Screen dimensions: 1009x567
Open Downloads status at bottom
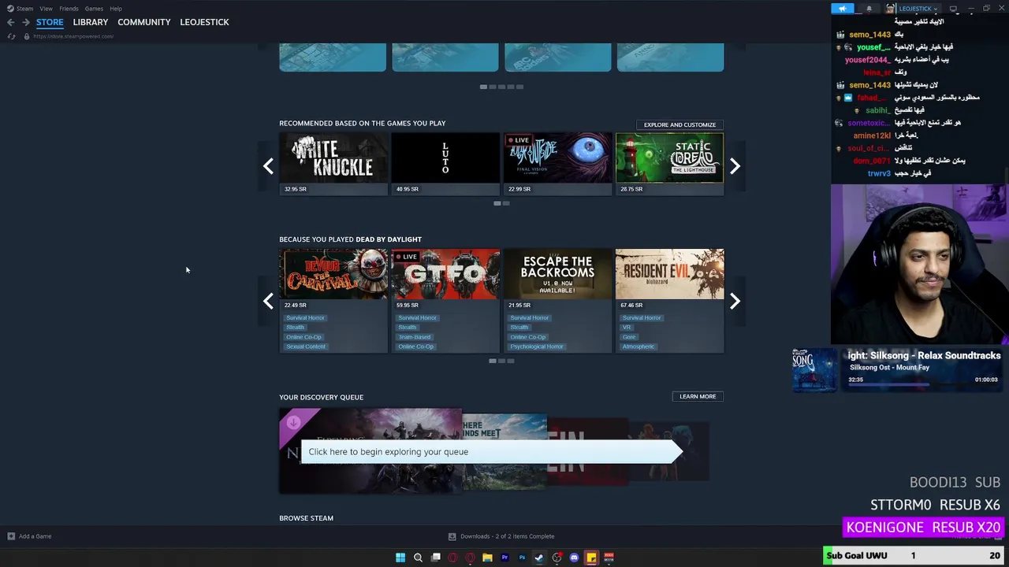[507, 536]
